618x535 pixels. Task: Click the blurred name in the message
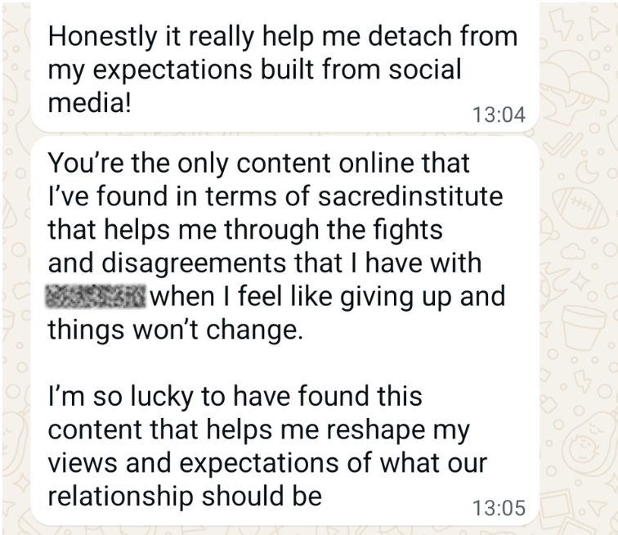tap(96, 295)
